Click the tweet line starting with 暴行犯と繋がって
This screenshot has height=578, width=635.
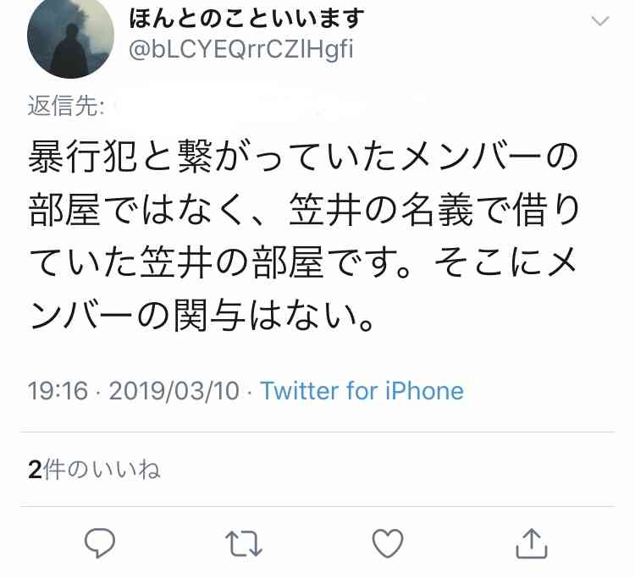coord(303,157)
